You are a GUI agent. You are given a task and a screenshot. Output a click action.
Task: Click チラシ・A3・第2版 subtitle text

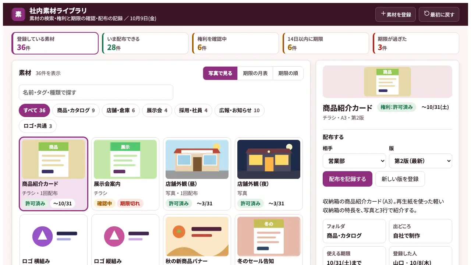(x=343, y=118)
